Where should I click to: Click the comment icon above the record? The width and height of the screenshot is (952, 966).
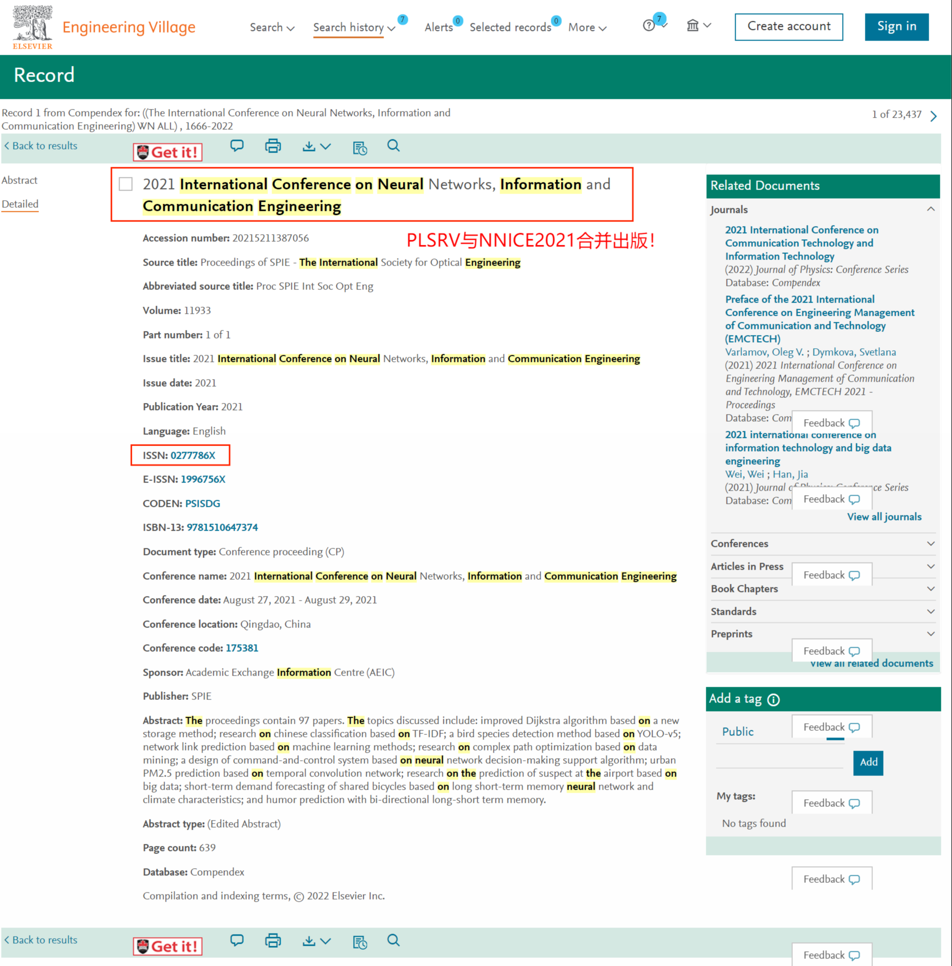click(x=237, y=146)
